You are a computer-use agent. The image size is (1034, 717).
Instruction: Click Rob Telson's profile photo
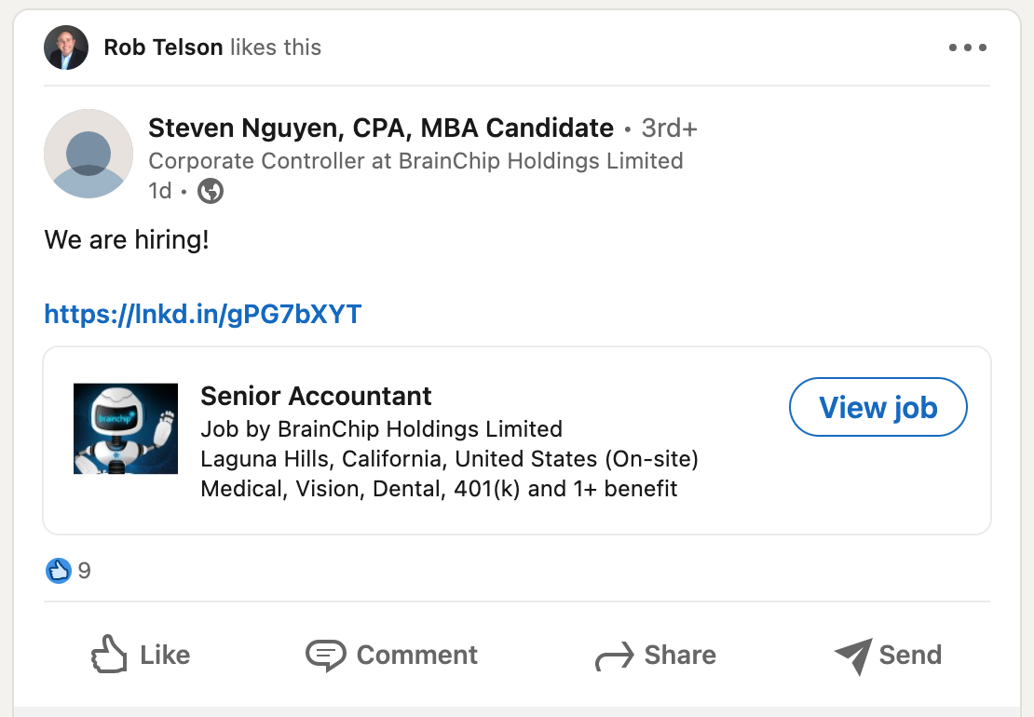66,47
